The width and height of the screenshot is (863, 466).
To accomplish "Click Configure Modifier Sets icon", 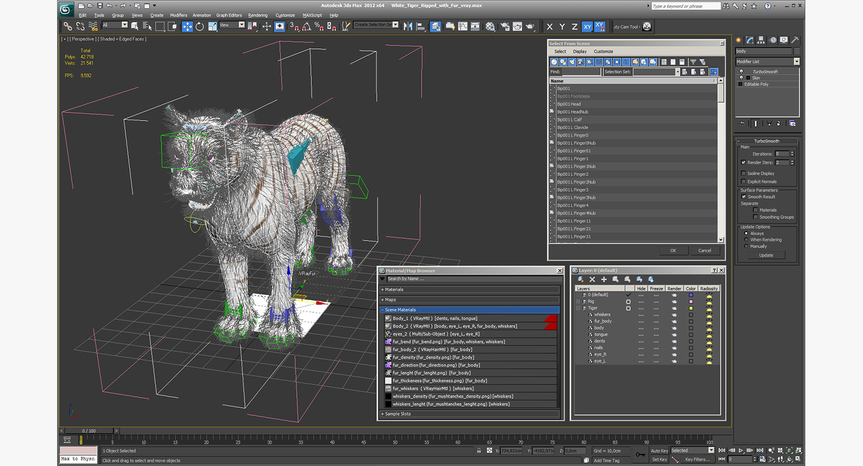I will click(792, 123).
